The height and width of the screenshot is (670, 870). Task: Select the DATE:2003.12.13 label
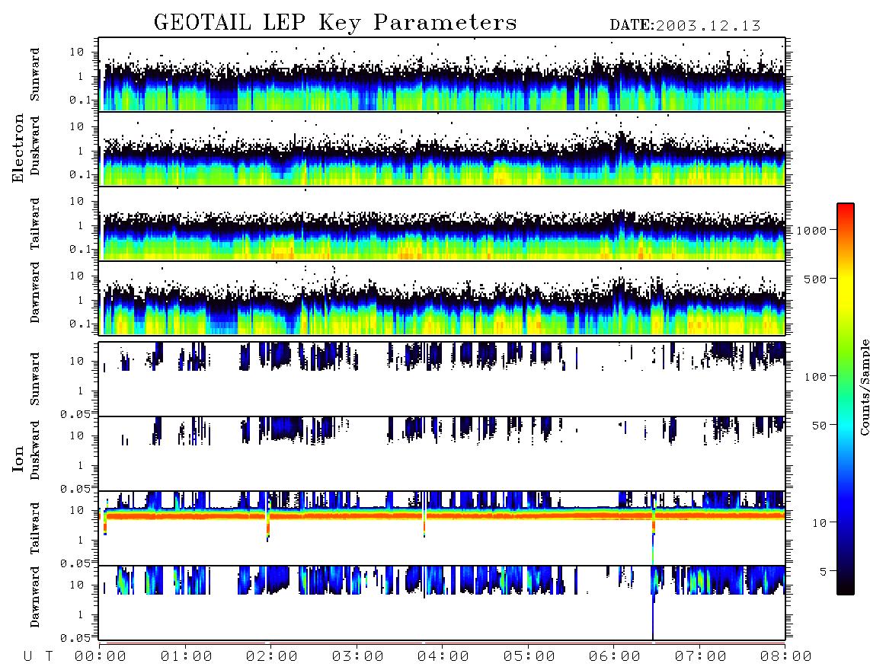point(685,26)
